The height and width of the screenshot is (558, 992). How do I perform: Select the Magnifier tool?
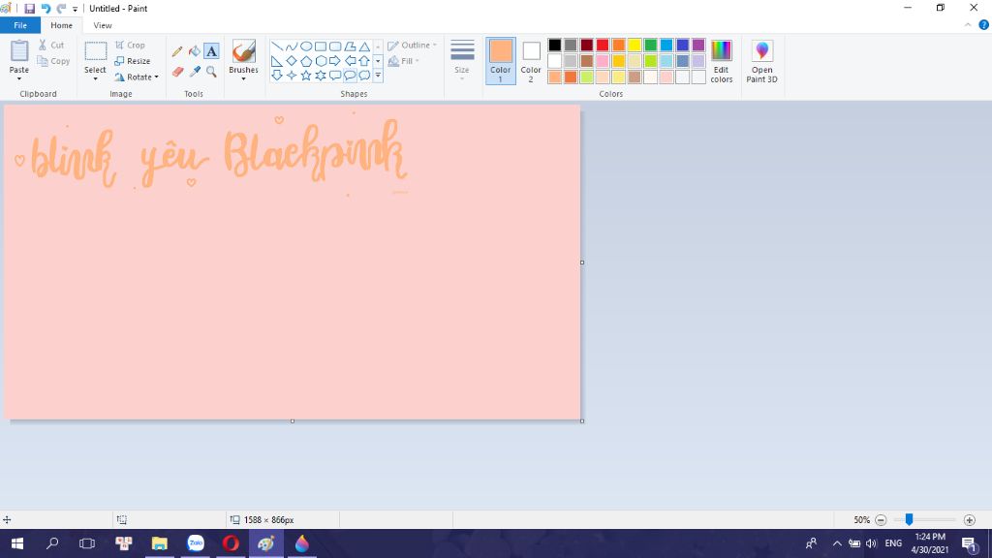point(211,72)
